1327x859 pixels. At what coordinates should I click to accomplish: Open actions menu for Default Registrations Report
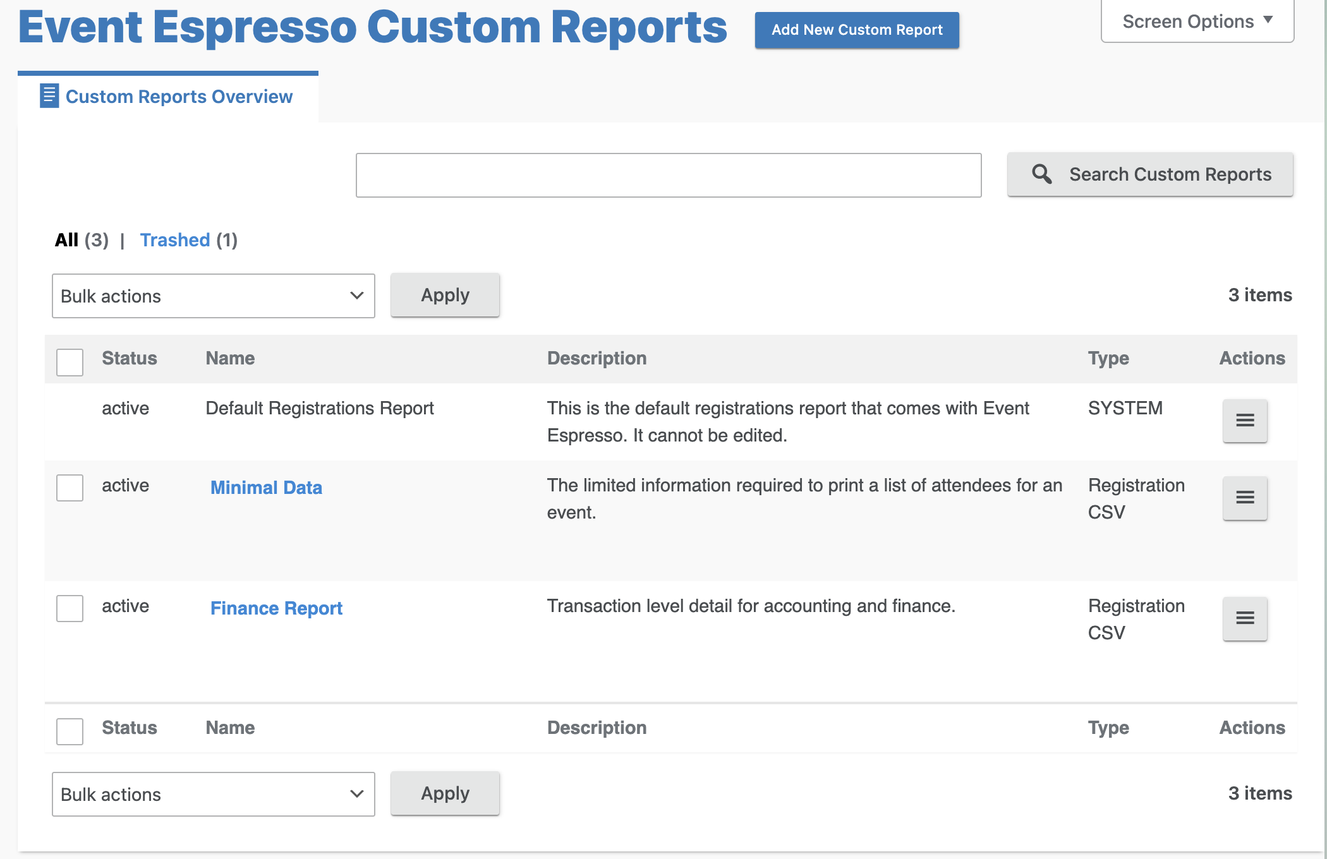coord(1244,421)
